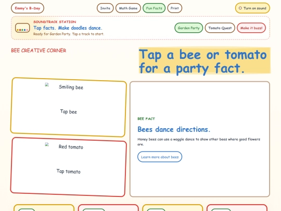Viewport: 281px width, 211px height.
Task: Go to the Invite section
Action: (105, 8)
